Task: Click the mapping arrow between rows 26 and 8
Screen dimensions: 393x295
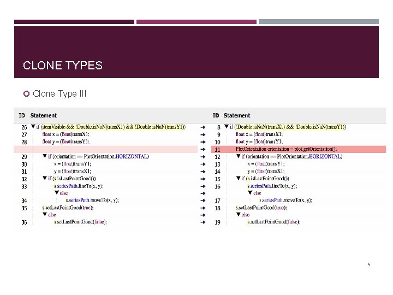Action: (x=203, y=127)
